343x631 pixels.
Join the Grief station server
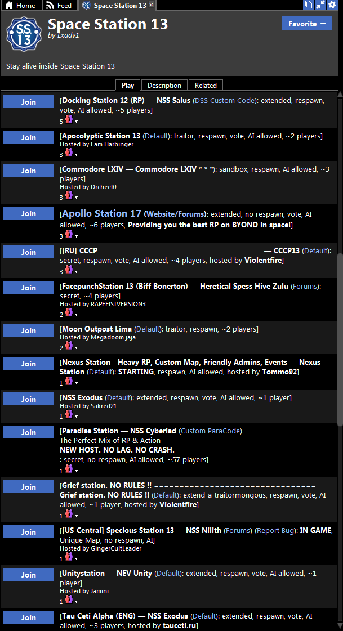29,487
